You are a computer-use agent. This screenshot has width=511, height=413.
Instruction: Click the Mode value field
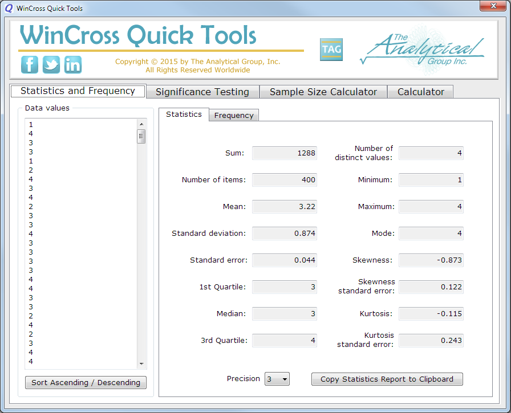431,234
